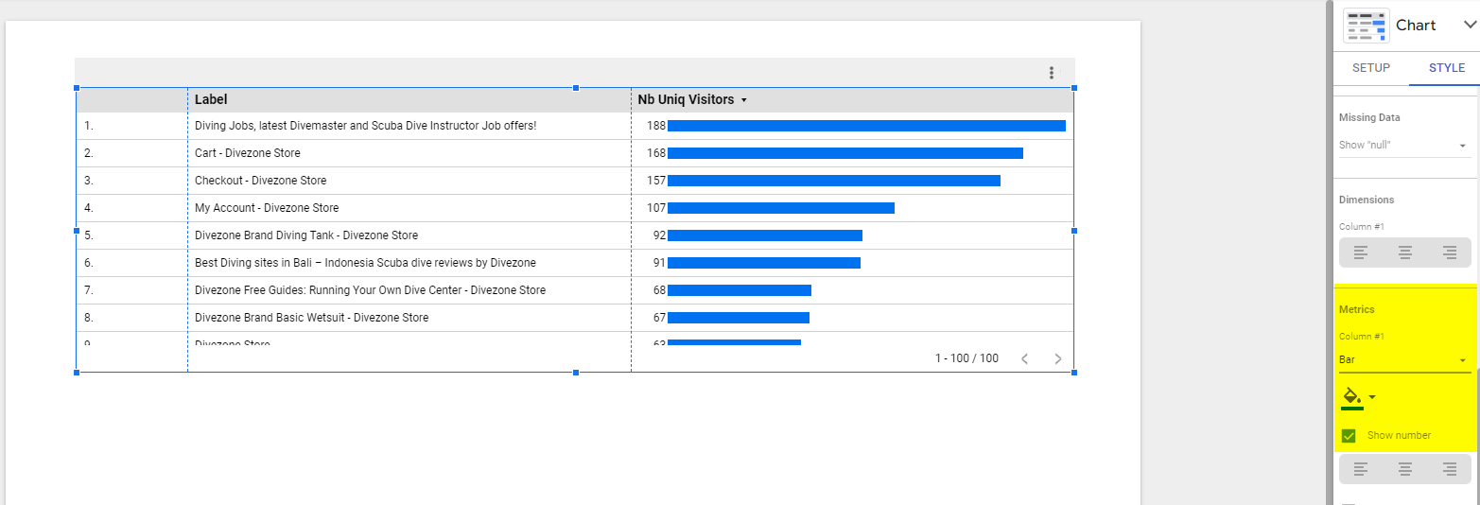Center-align the Metrics column numbers
The image size is (1480, 505).
(x=1405, y=468)
